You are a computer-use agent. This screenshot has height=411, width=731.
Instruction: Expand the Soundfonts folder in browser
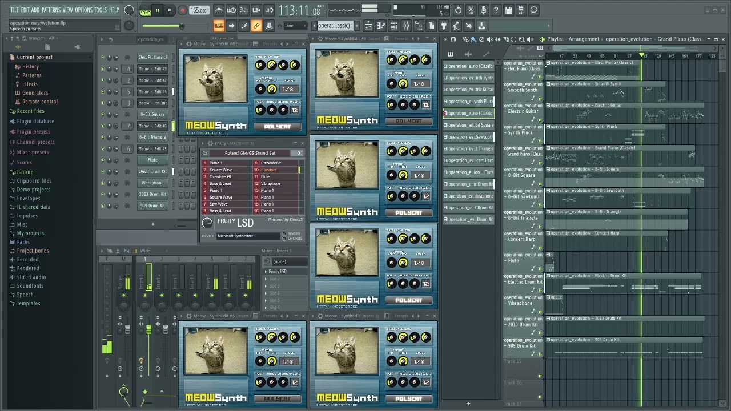[x=30, y=286]
